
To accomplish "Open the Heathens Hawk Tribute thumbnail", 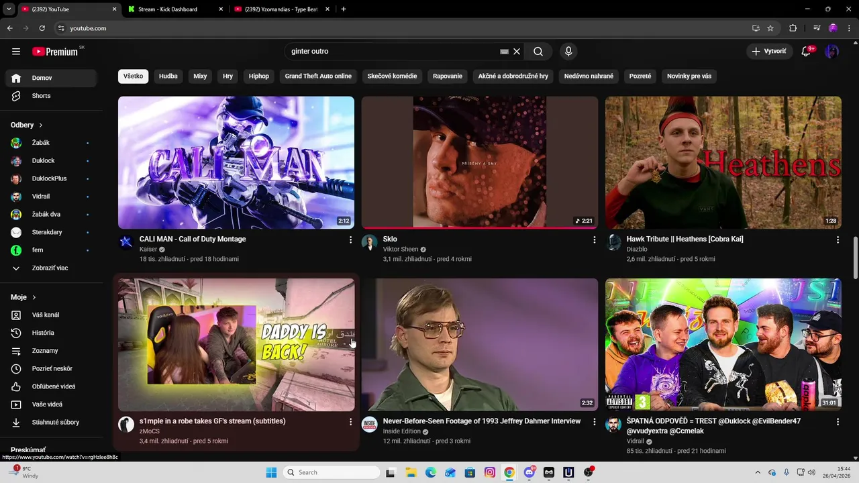I will (723, 162).
